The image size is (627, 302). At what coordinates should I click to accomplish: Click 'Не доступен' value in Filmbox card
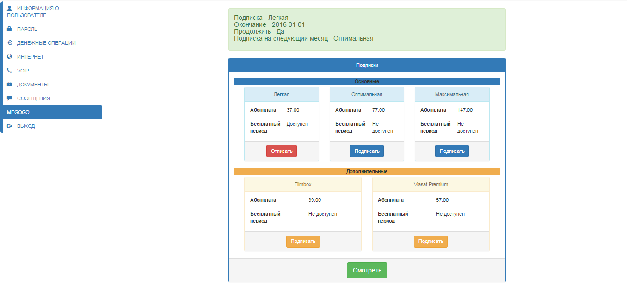coord(323,214)
